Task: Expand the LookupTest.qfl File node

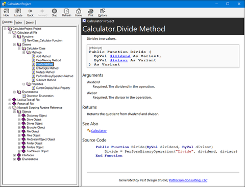Action: click(10, 100)
